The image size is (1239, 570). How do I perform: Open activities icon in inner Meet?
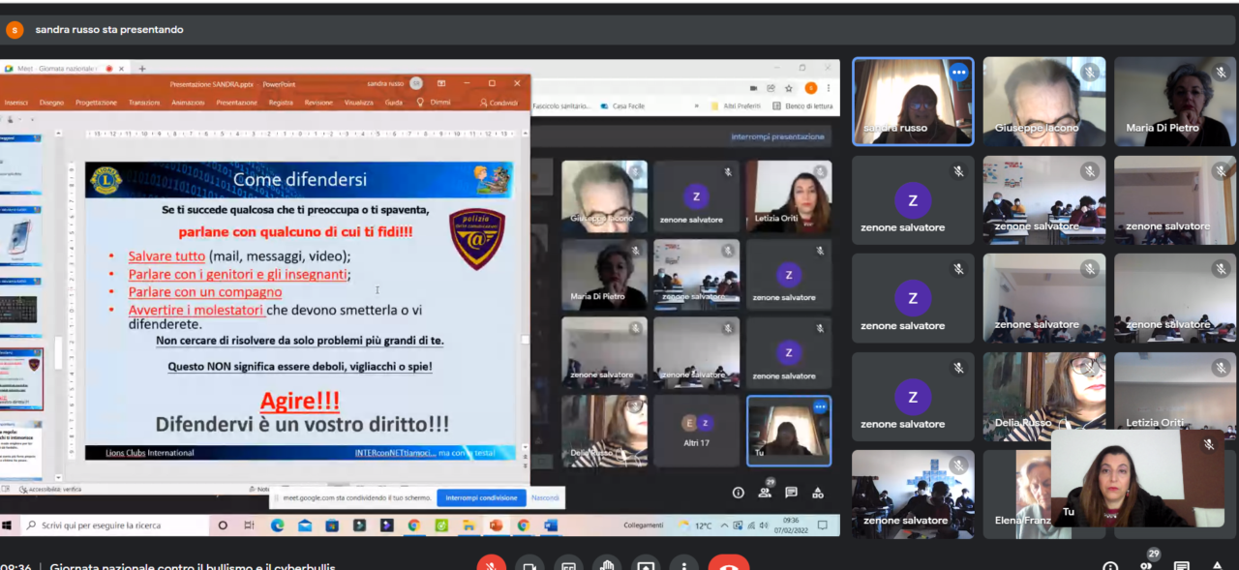tap(818, 493)
